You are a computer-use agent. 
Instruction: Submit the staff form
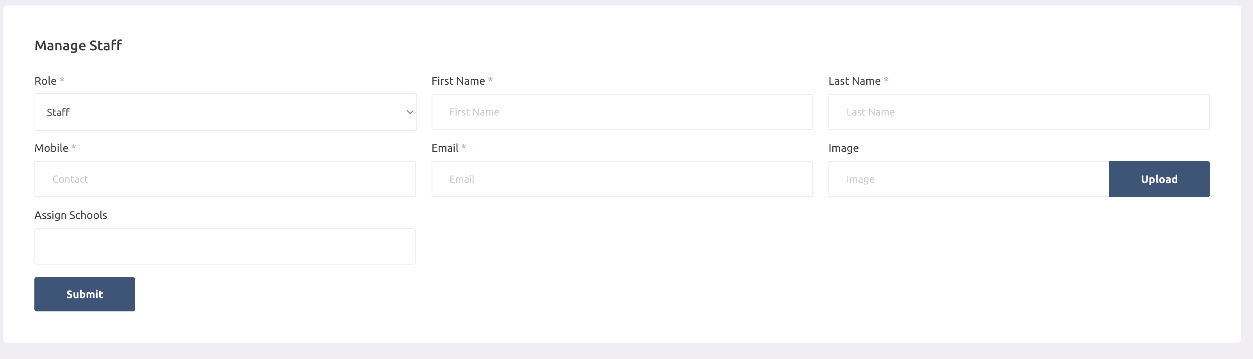pos(85,294)
